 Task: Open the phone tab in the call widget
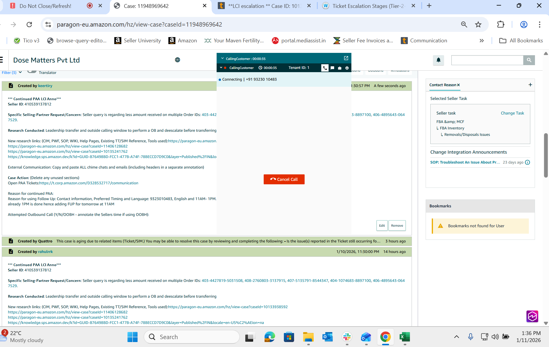click(x=325, y=68)
